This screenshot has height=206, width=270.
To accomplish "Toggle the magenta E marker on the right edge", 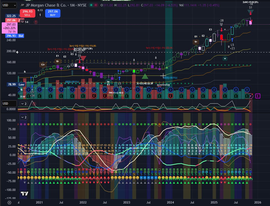I will (x=257, y=96).
